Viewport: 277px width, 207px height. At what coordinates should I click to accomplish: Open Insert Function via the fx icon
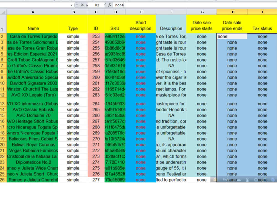point(109,5)
